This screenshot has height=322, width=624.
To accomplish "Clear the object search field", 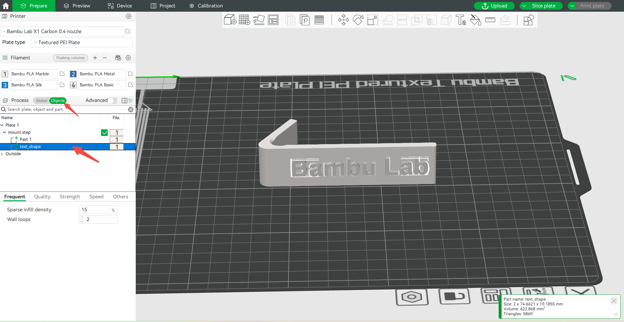I will coord(131,109).
